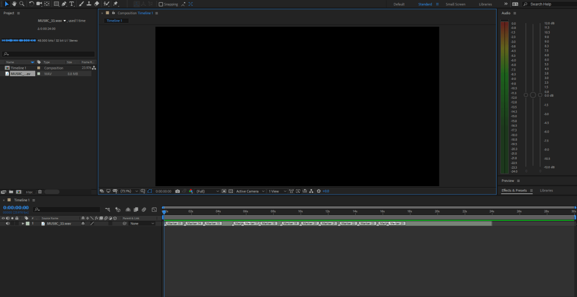Expand the workspace overflow chevrons
The height and width of the screenshot is (297, 577).
coord(506,4)
